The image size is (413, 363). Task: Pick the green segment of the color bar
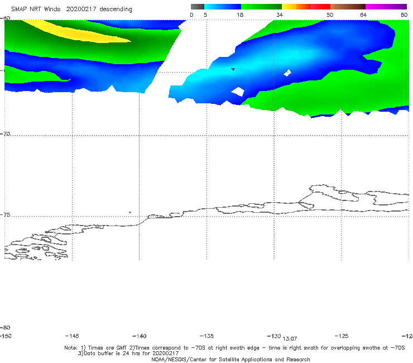click(261, 7)
